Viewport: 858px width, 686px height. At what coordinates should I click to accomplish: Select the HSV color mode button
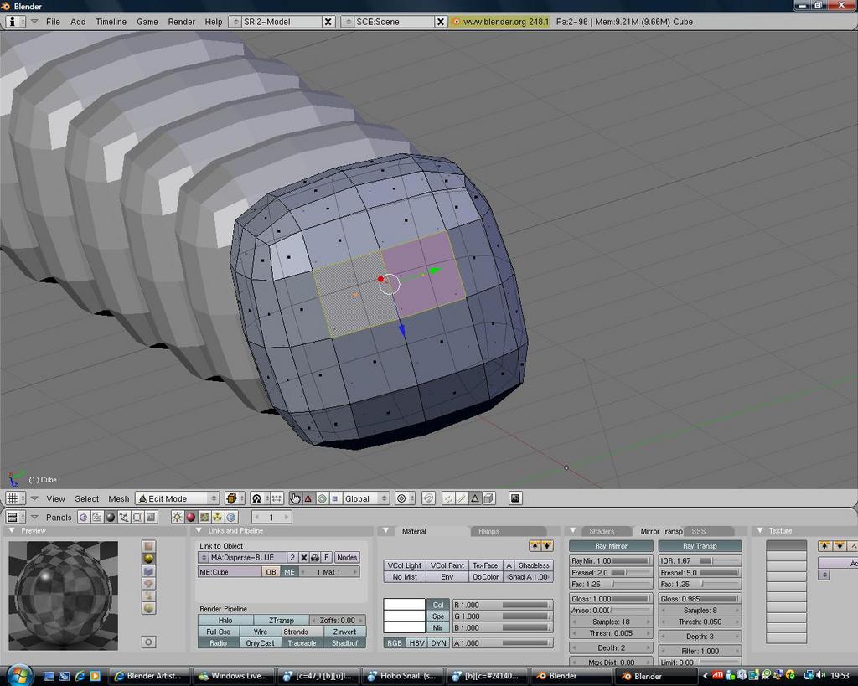tap(416, 643)
